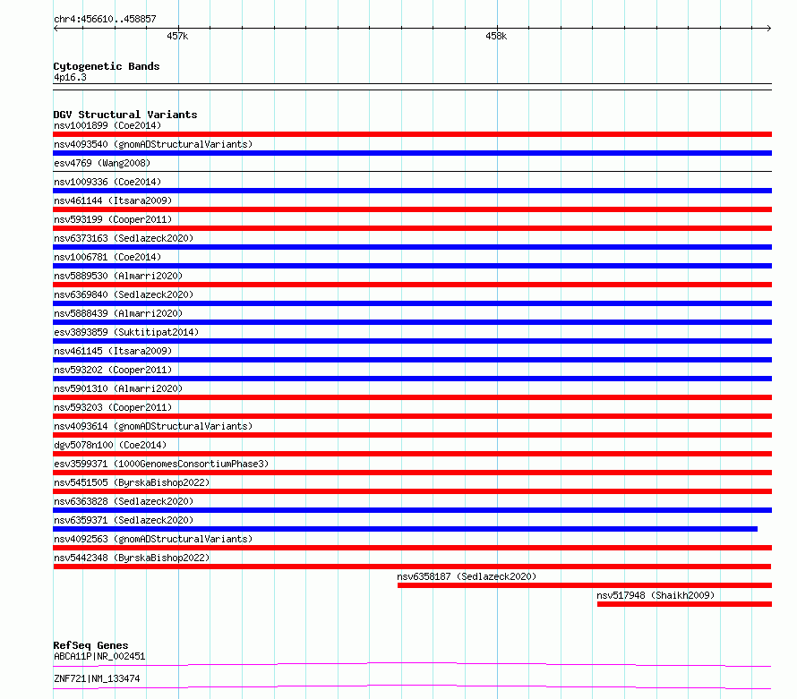Click the nsv5442348 (ByrskaBishop2022) label

[132, 558]
